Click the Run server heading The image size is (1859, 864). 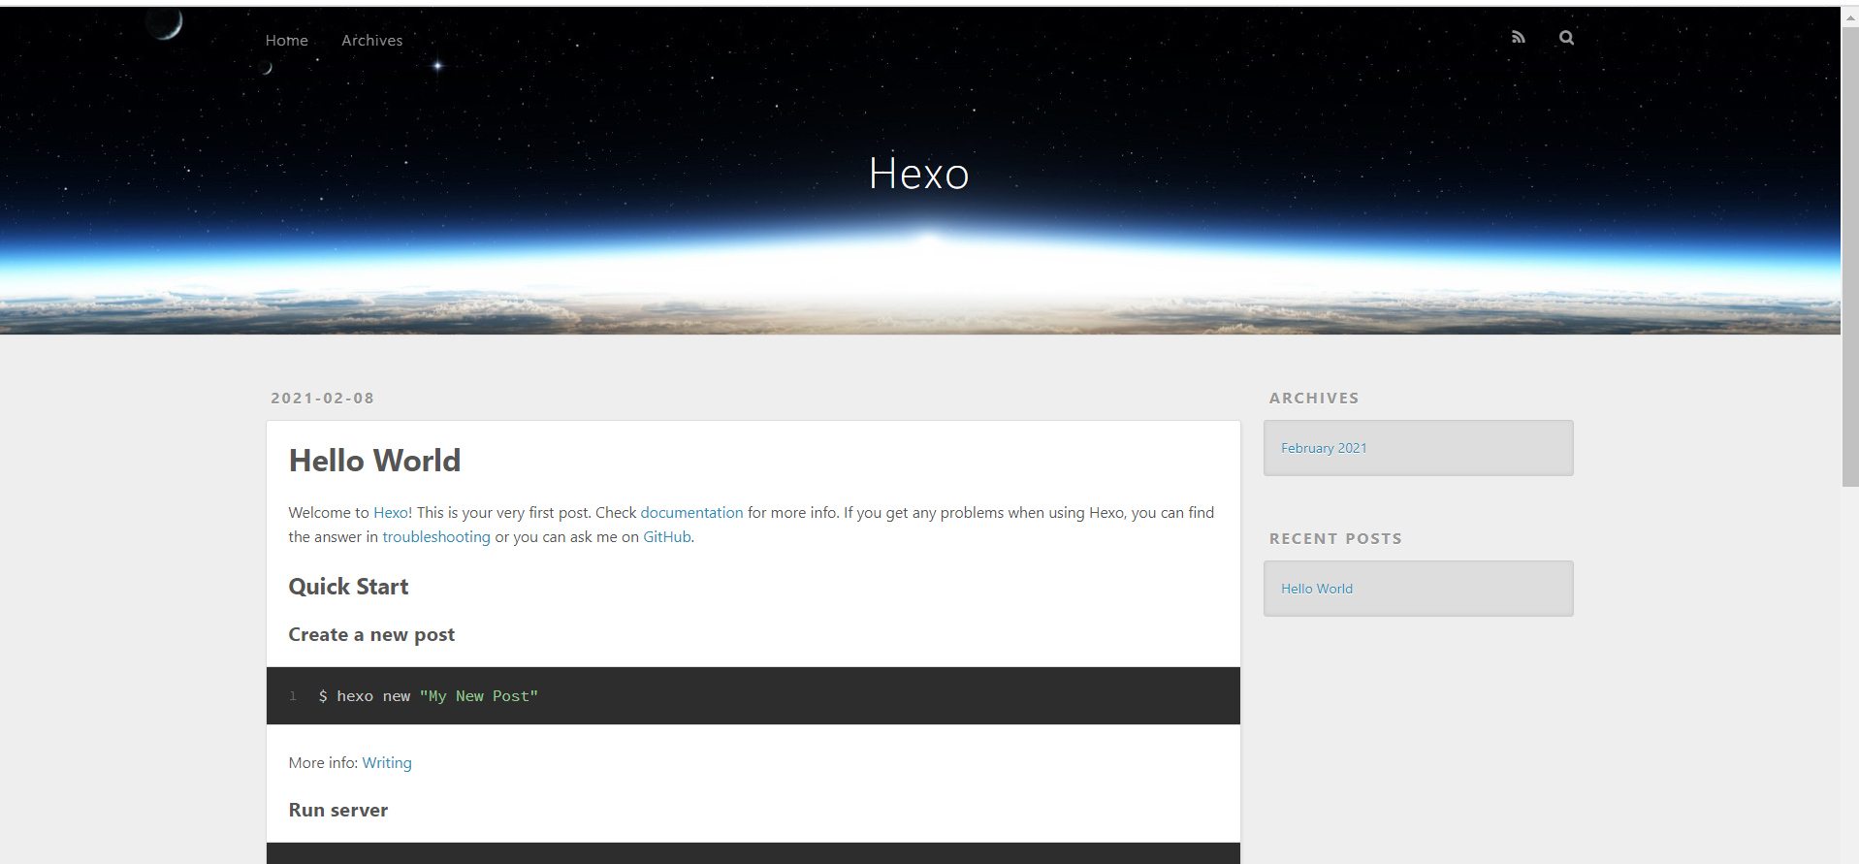click(x=338, y=810)
